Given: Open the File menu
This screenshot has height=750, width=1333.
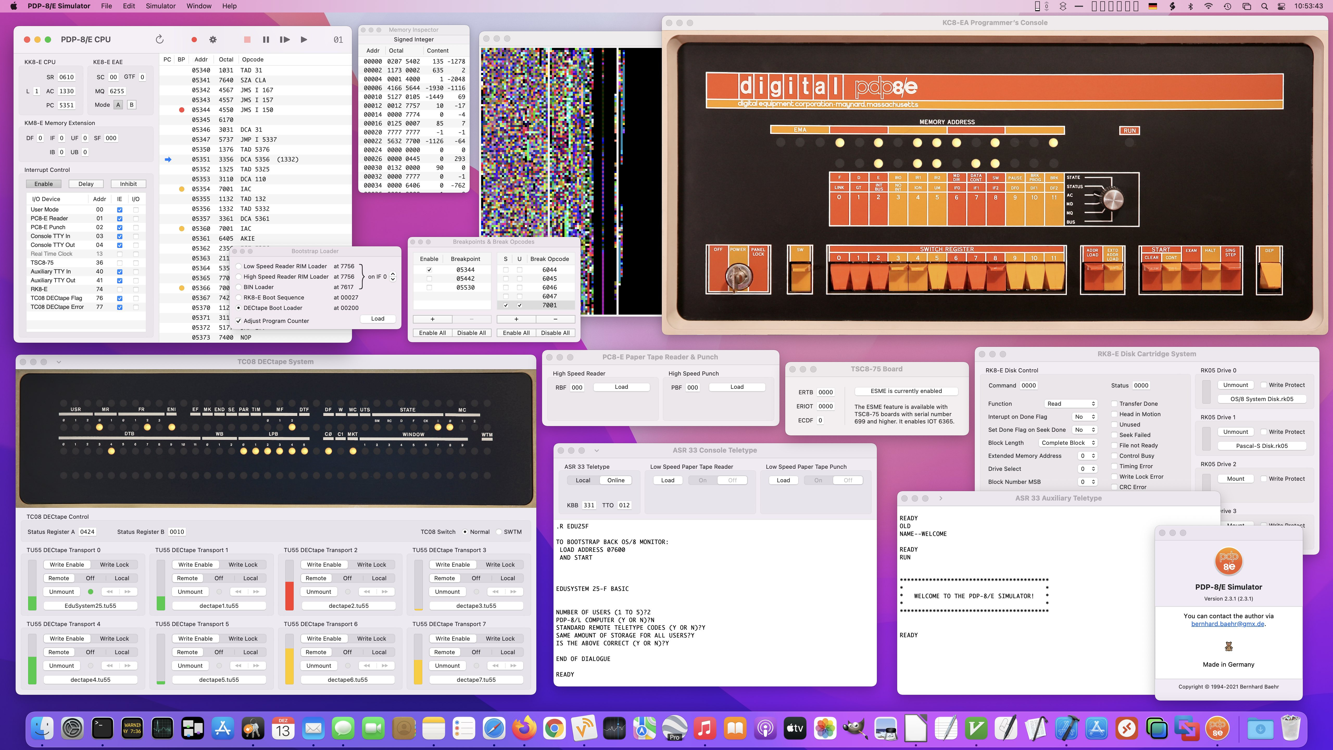Looking at the screenshot, I should click(x=106, y=6).
